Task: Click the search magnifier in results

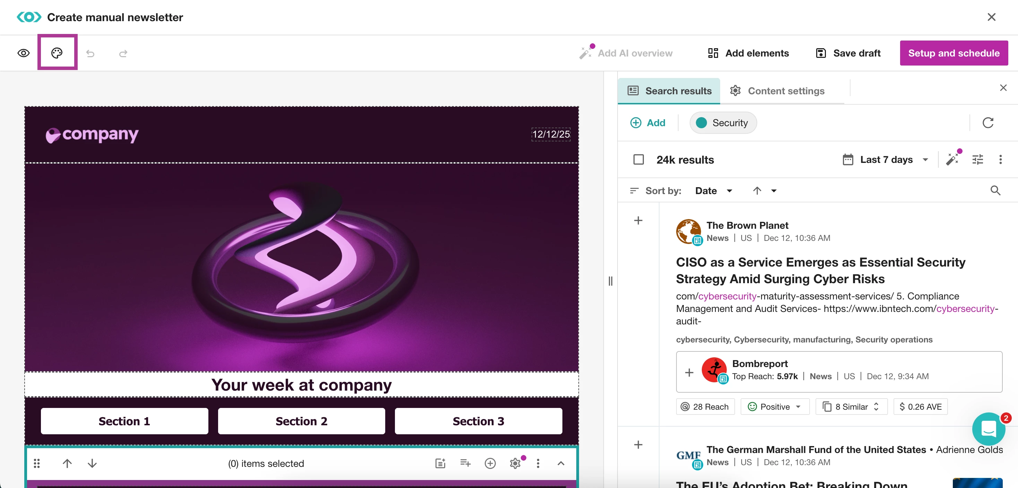Action: click(995, 191)
